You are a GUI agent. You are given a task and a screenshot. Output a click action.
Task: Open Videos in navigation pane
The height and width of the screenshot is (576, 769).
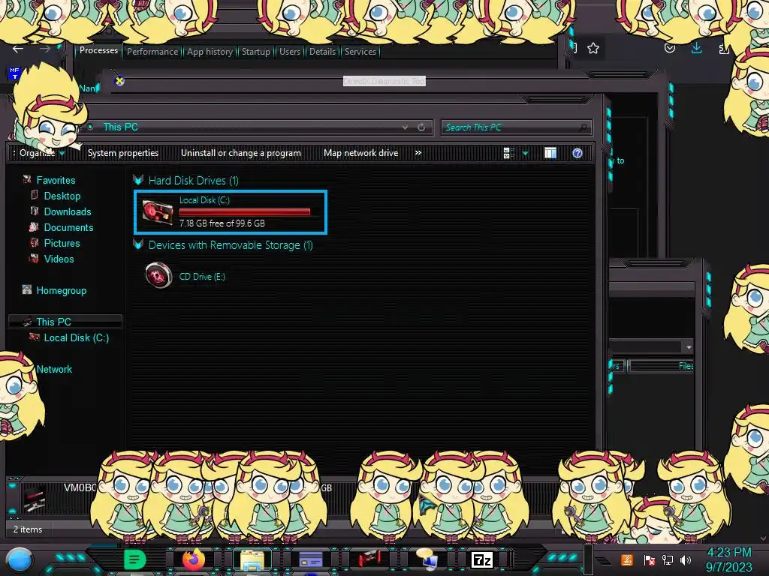[x=59, y=259]
